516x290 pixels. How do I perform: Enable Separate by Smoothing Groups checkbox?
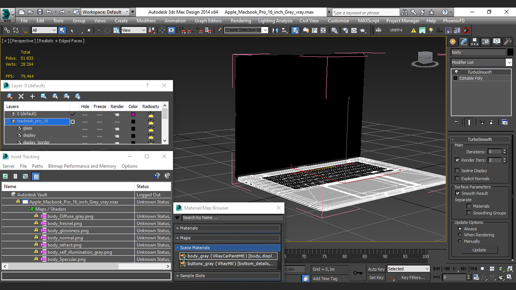coord(469,213)
